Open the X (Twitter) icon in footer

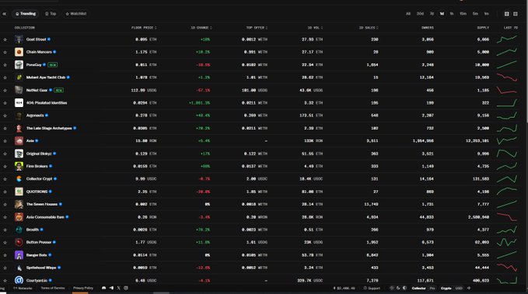(x=118, y=288)
